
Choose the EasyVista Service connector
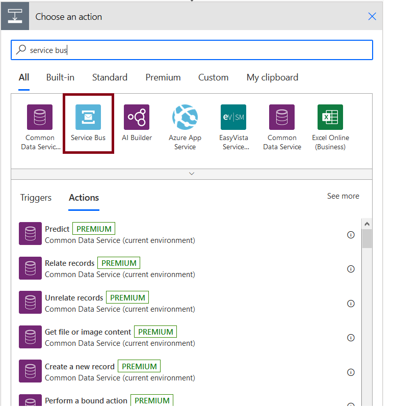click(x=233, y=117)
